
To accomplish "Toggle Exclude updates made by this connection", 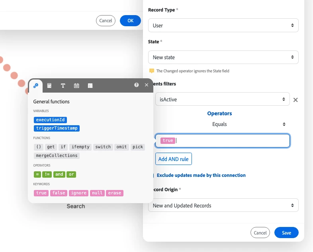I will pos(201,175).
